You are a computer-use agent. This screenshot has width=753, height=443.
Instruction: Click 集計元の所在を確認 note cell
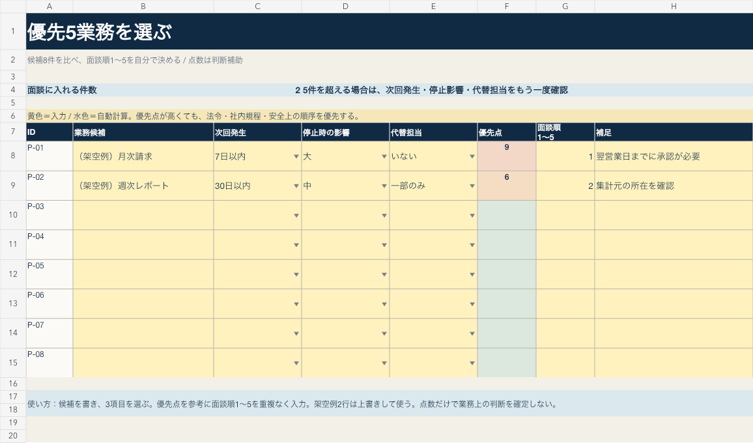[674, 186]
